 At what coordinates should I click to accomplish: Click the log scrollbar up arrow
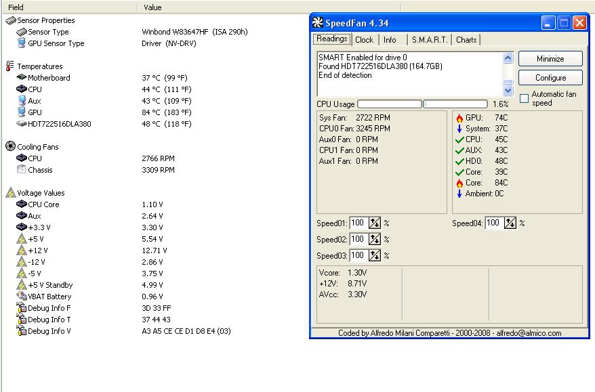[x=508, y=58]
